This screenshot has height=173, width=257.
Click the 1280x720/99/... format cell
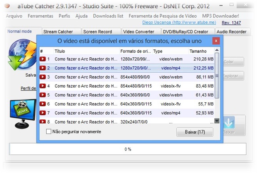coord(135,59)
